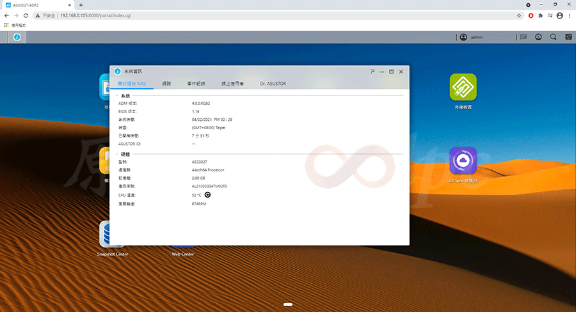
Task: Open the ADM notifications message icon
Action: (x=524, y=38)
